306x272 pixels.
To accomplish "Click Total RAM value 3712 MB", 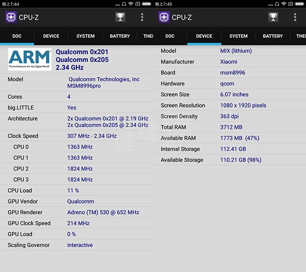I will (x=231, y=128).
